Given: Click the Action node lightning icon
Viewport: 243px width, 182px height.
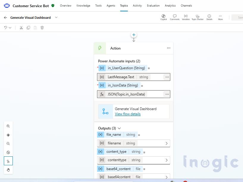Looking at the screenshot, I should tap(100, 48).
